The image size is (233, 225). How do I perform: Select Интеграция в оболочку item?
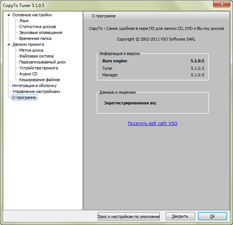coord(34,85)
